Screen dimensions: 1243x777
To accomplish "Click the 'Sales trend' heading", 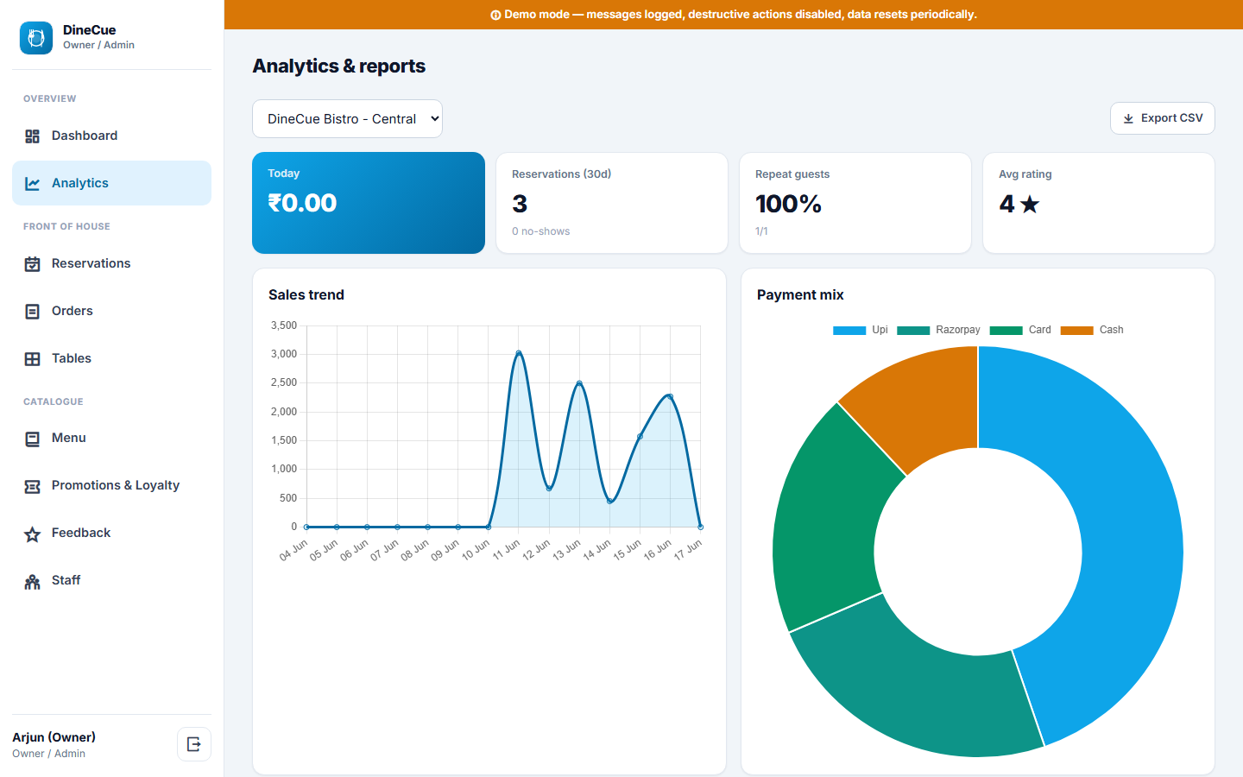I will tap(306, 294).
